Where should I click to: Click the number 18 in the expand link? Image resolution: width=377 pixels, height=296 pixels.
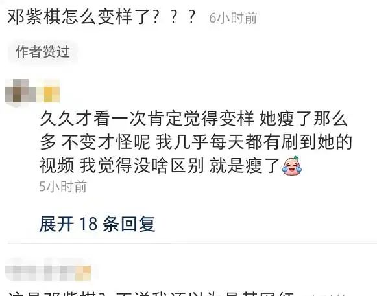tap(88, 224)
